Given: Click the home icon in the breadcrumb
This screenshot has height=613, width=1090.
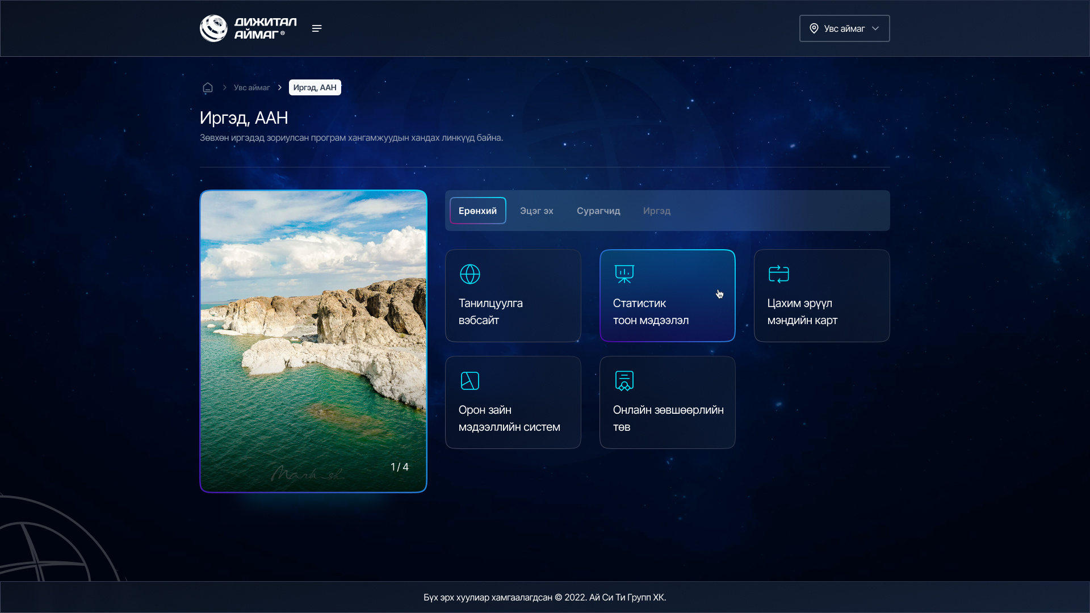Looking at the screenshot, I should pyautogui.click(x=208, y=87).
